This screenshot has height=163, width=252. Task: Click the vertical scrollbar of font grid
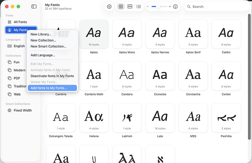coord(249,77)
